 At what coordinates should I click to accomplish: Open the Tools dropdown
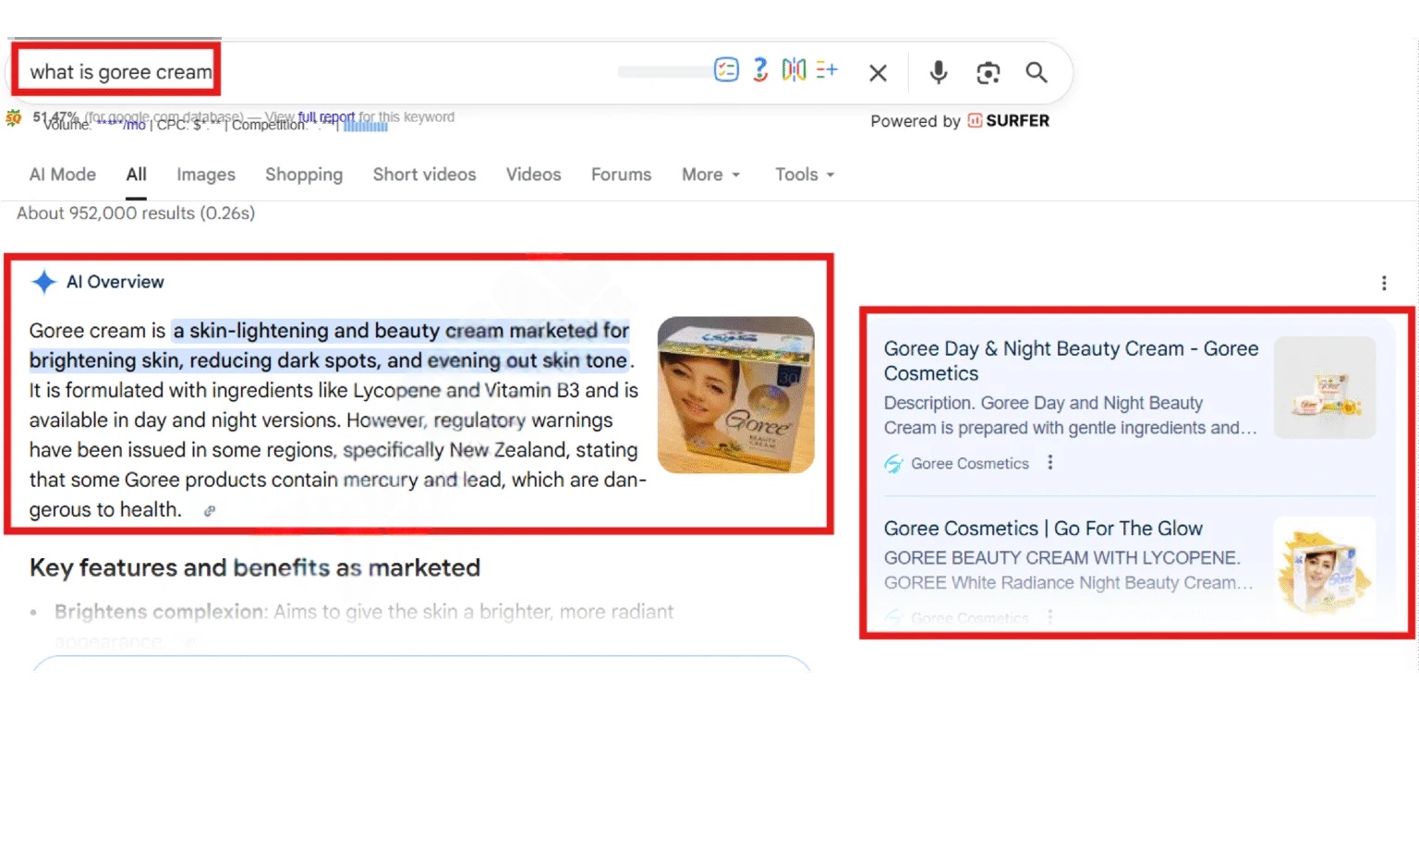(803, 175)
